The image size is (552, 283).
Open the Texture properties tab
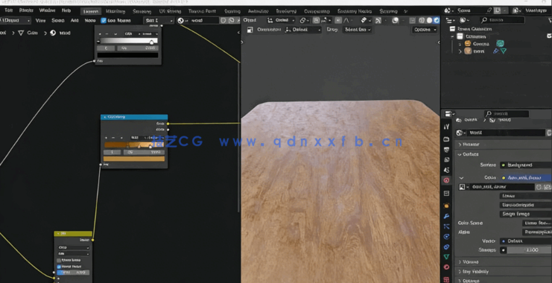(x=446, y=279)
